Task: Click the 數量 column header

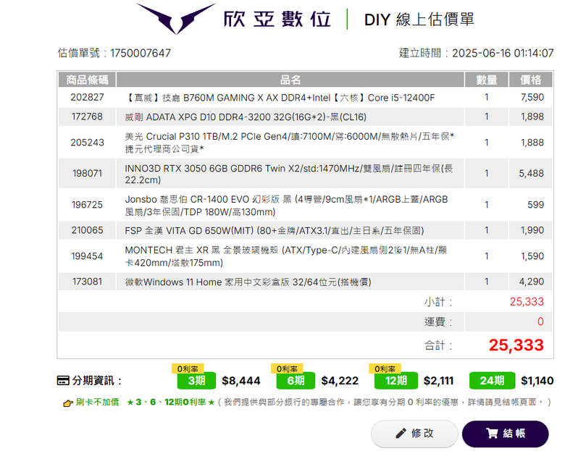Action: tap(487, 80)
